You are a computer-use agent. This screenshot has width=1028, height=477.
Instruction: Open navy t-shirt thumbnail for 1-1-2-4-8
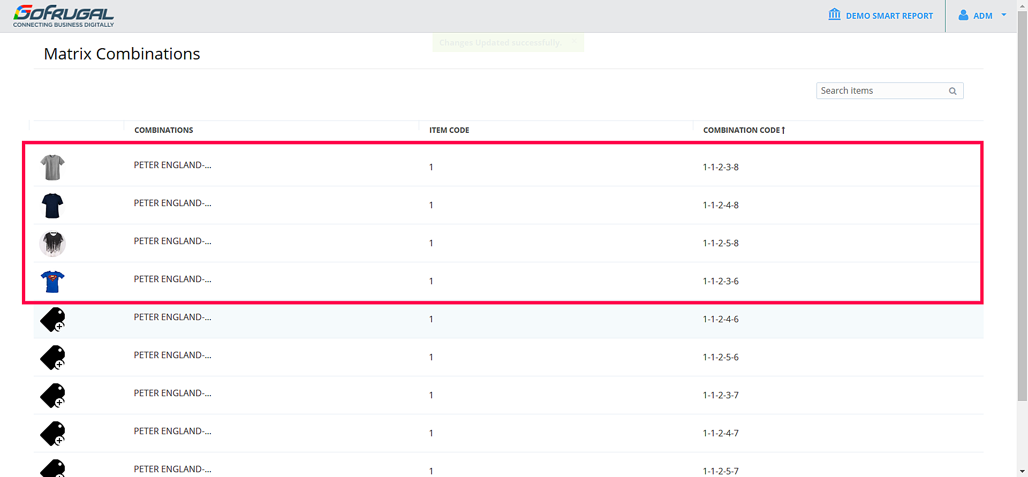(52, 205)
